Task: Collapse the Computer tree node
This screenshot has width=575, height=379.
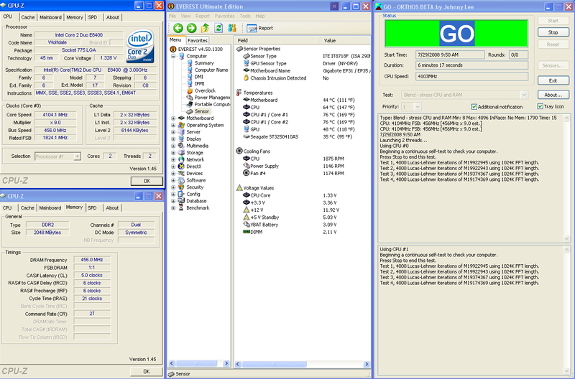Action: (x=173, y=57)
